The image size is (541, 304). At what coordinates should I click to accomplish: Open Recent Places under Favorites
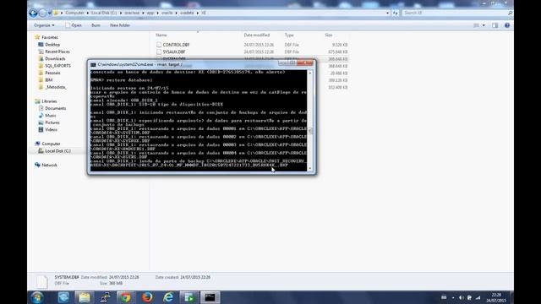[57, 52]
